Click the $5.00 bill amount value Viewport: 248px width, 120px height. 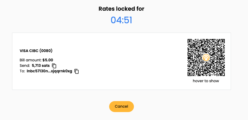(48, 60)
